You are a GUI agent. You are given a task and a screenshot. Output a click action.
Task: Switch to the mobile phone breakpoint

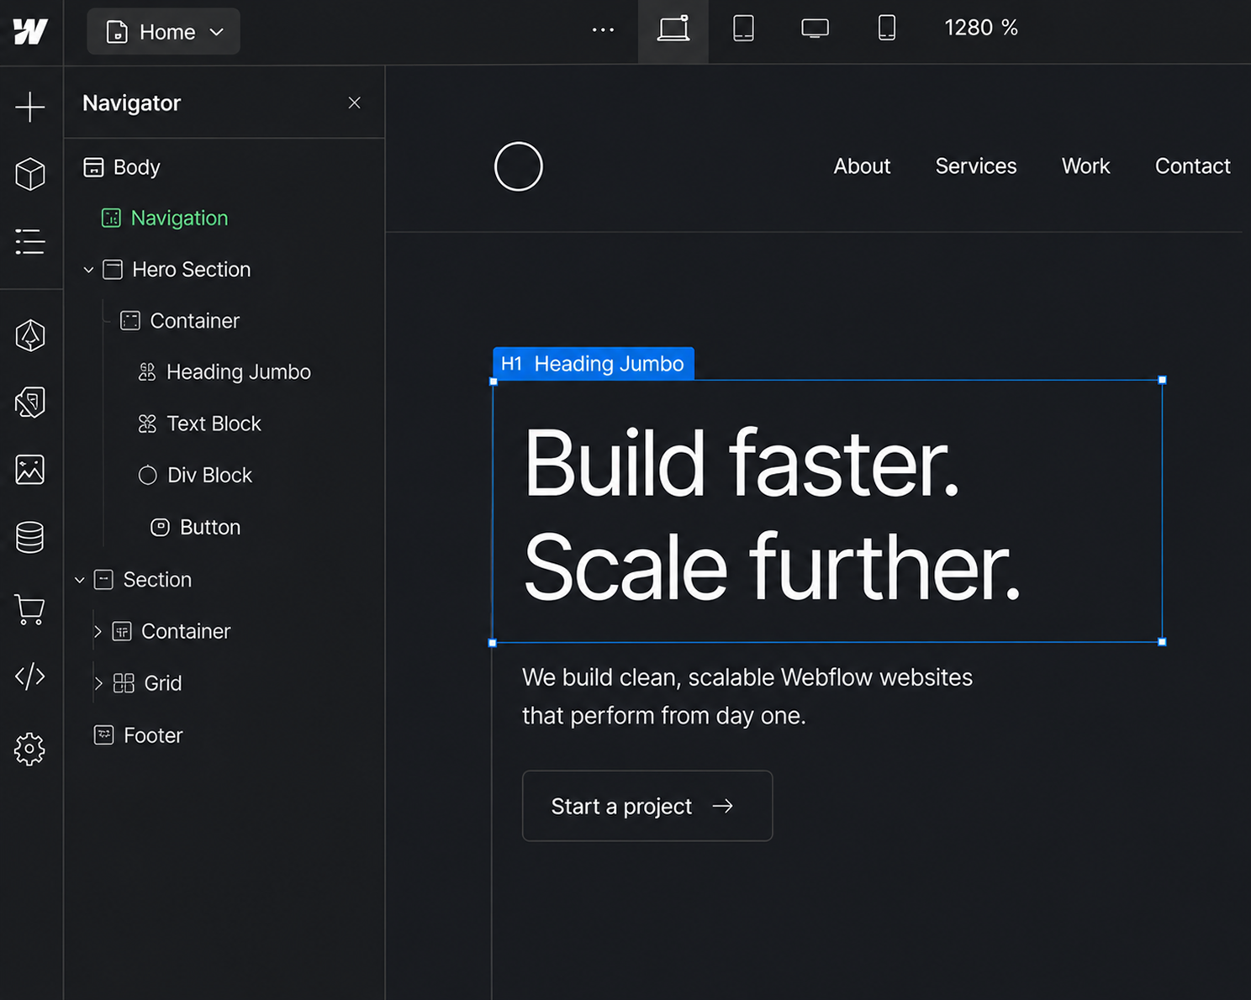pyautogui.click(x=886, y=28)
